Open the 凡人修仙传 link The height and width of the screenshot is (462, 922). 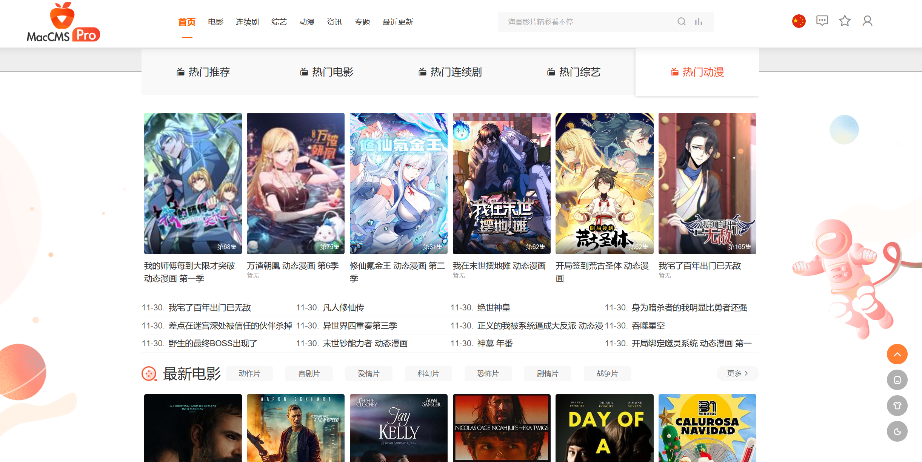(x=344, y=307)
